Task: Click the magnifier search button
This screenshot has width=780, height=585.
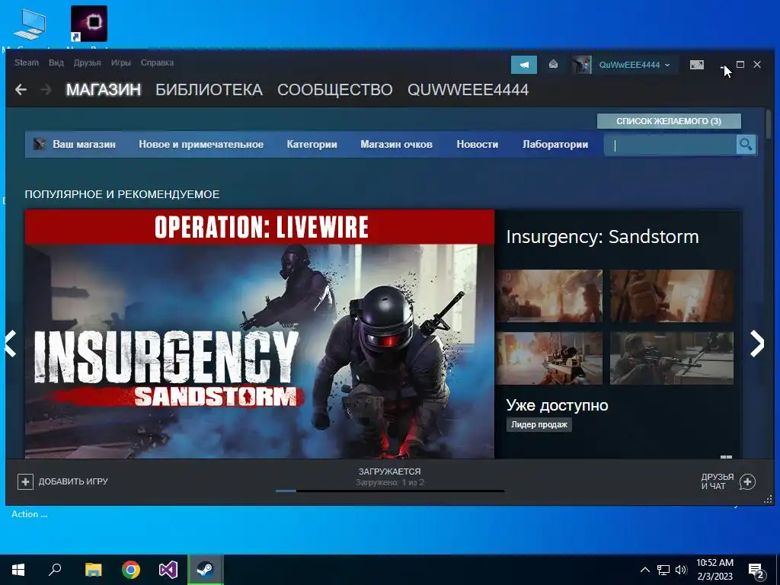Action: click(x=746, y=145)
